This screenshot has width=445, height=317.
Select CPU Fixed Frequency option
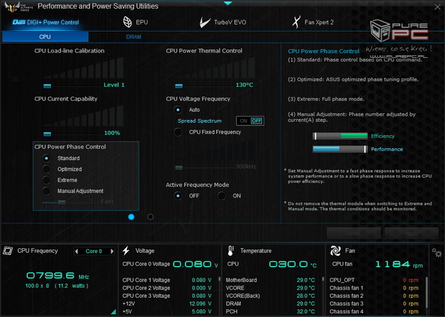[x=178, y=132]
